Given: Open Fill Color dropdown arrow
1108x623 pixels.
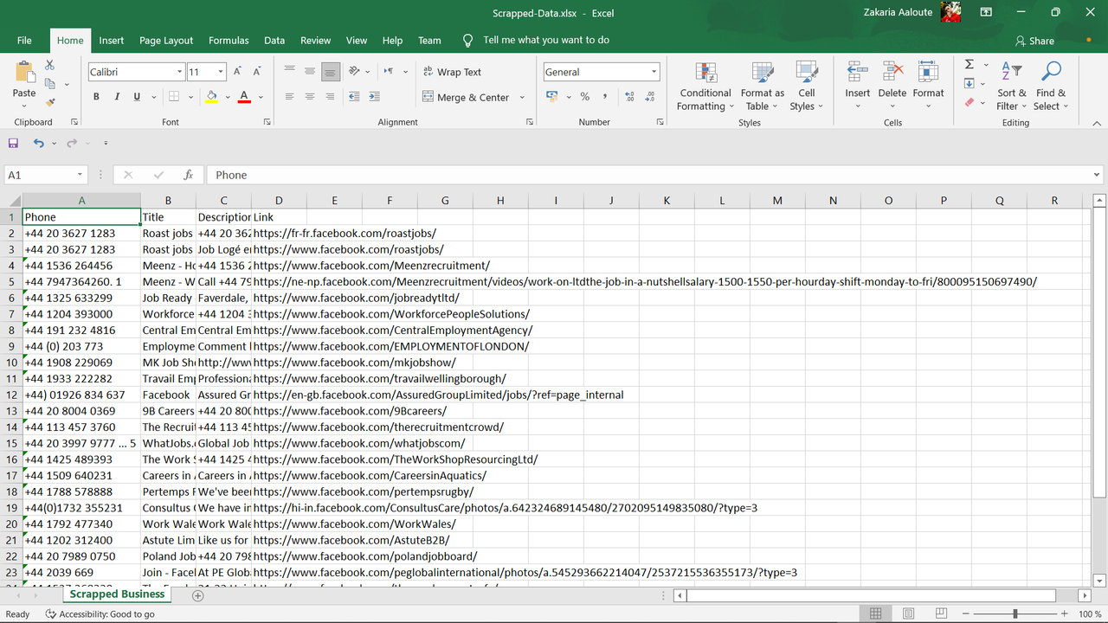Looking at the screenshot, I should pyautogui.click(x=228, y=97).
